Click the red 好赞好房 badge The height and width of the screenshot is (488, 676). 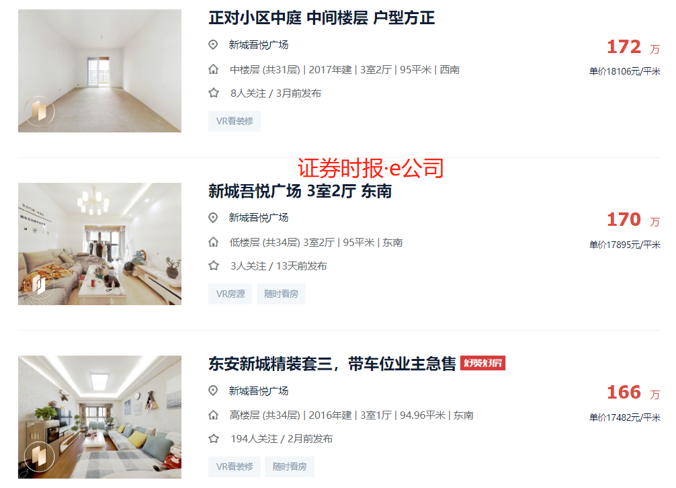tap(483, 363)
